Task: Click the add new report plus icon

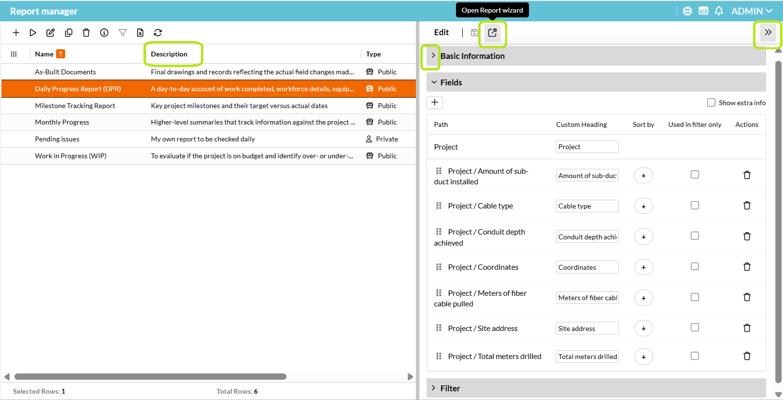Action: 16,33
